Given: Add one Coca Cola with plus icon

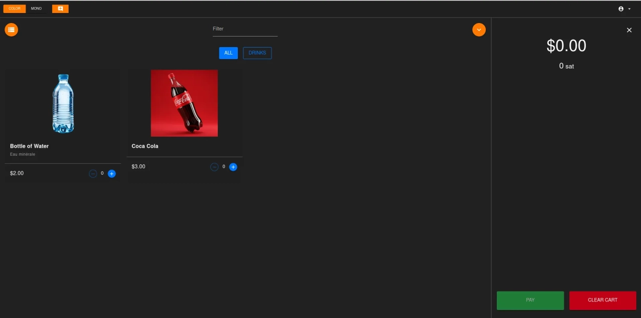Looking at the screenshot, I should pyautogui.click(x=233, y=167).
